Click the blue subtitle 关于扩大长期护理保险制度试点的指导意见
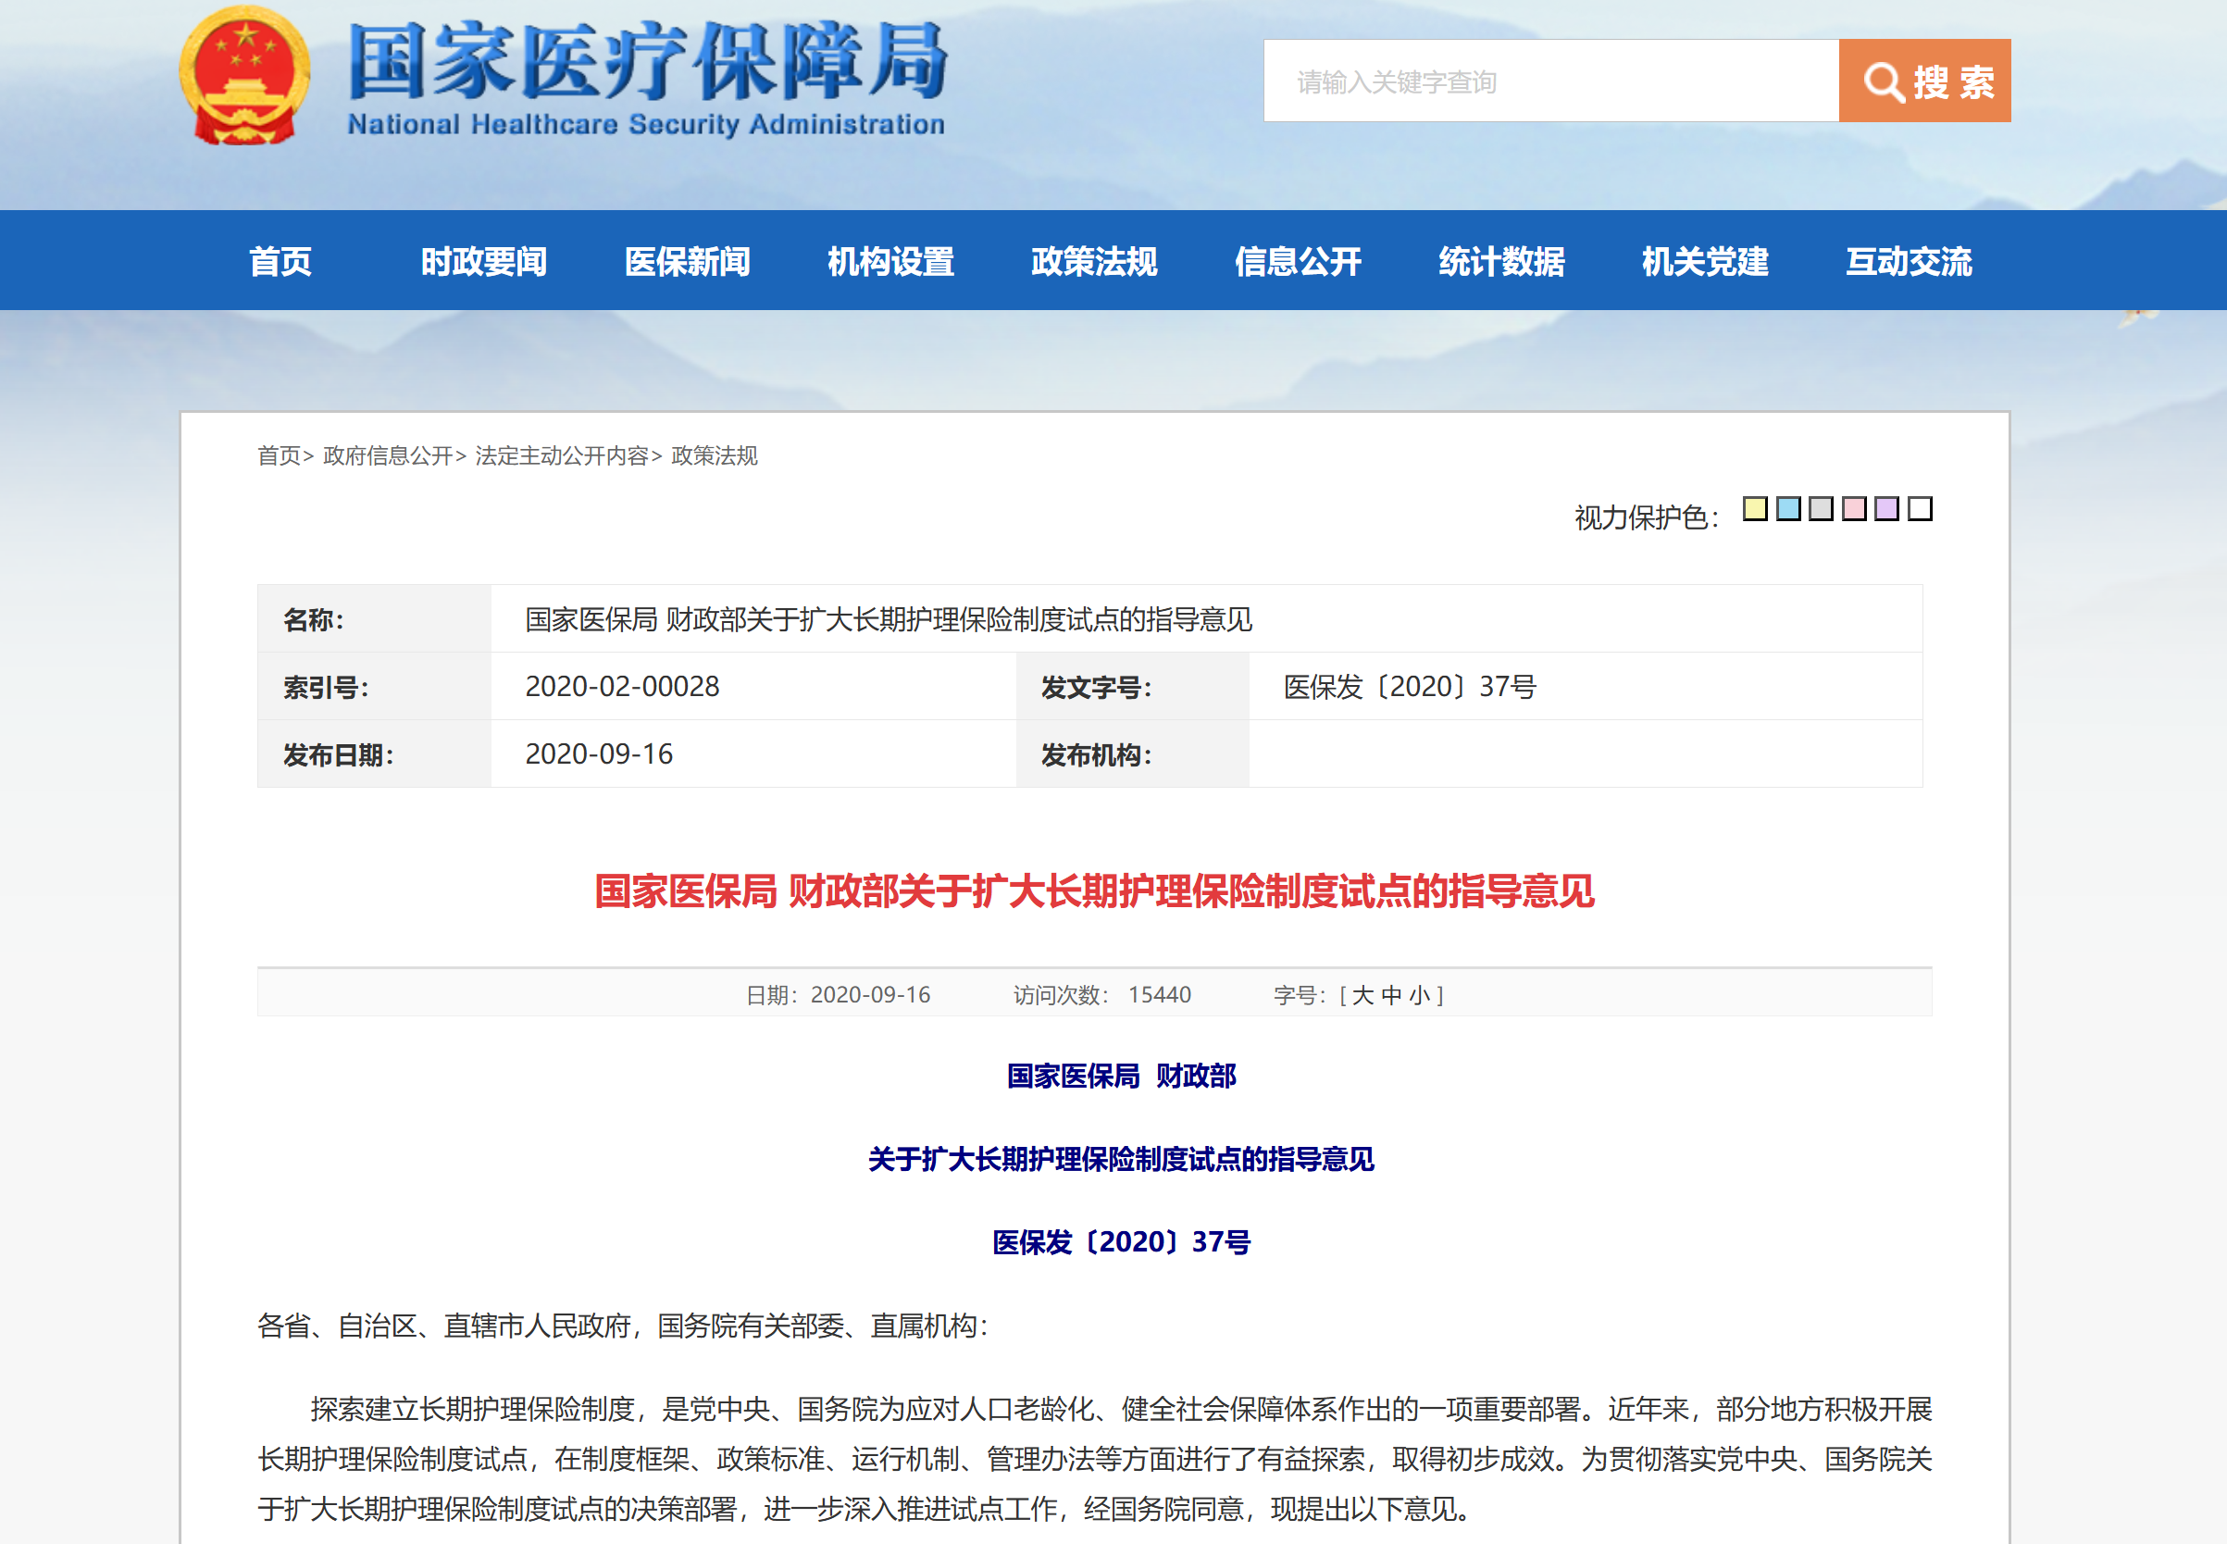The height and width of the screenshot is (1544, 2227). (1121, 1159)
